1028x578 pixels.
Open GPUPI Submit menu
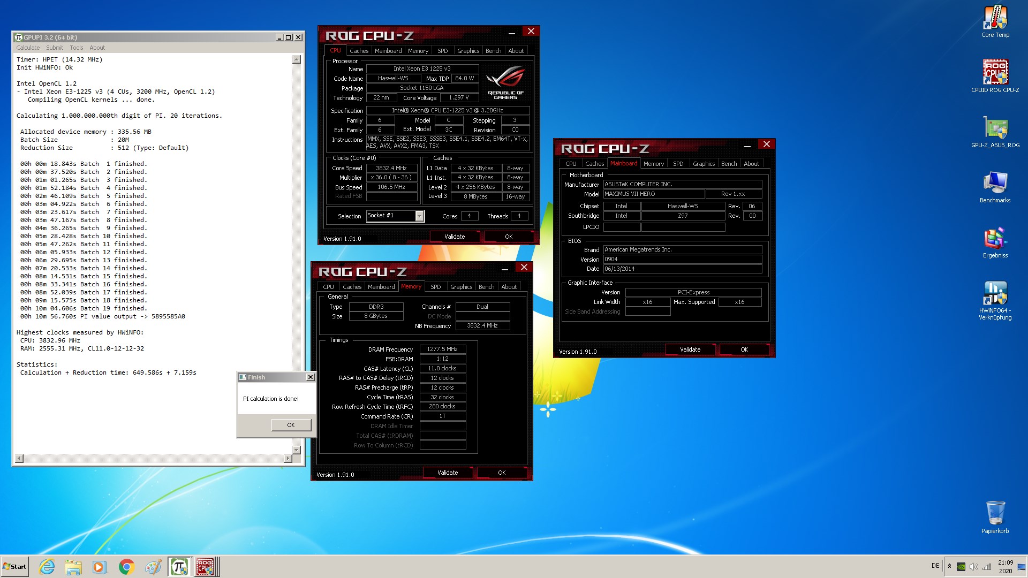(55, 48)
